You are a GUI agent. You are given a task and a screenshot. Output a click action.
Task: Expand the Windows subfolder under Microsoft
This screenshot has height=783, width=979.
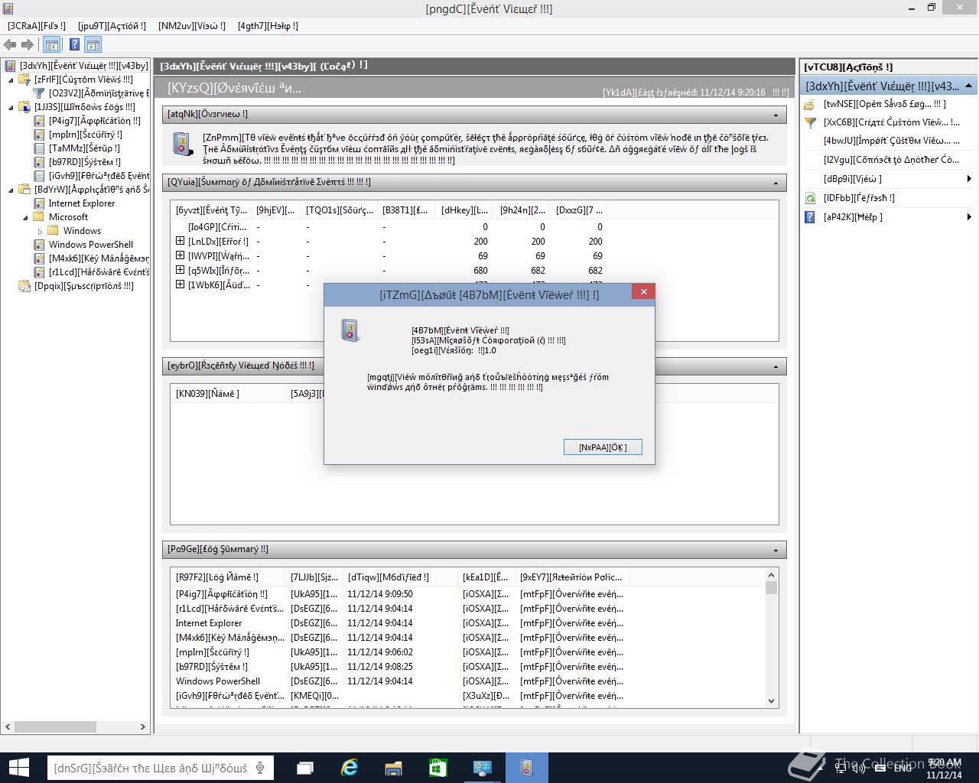click(x=40, y=231)
